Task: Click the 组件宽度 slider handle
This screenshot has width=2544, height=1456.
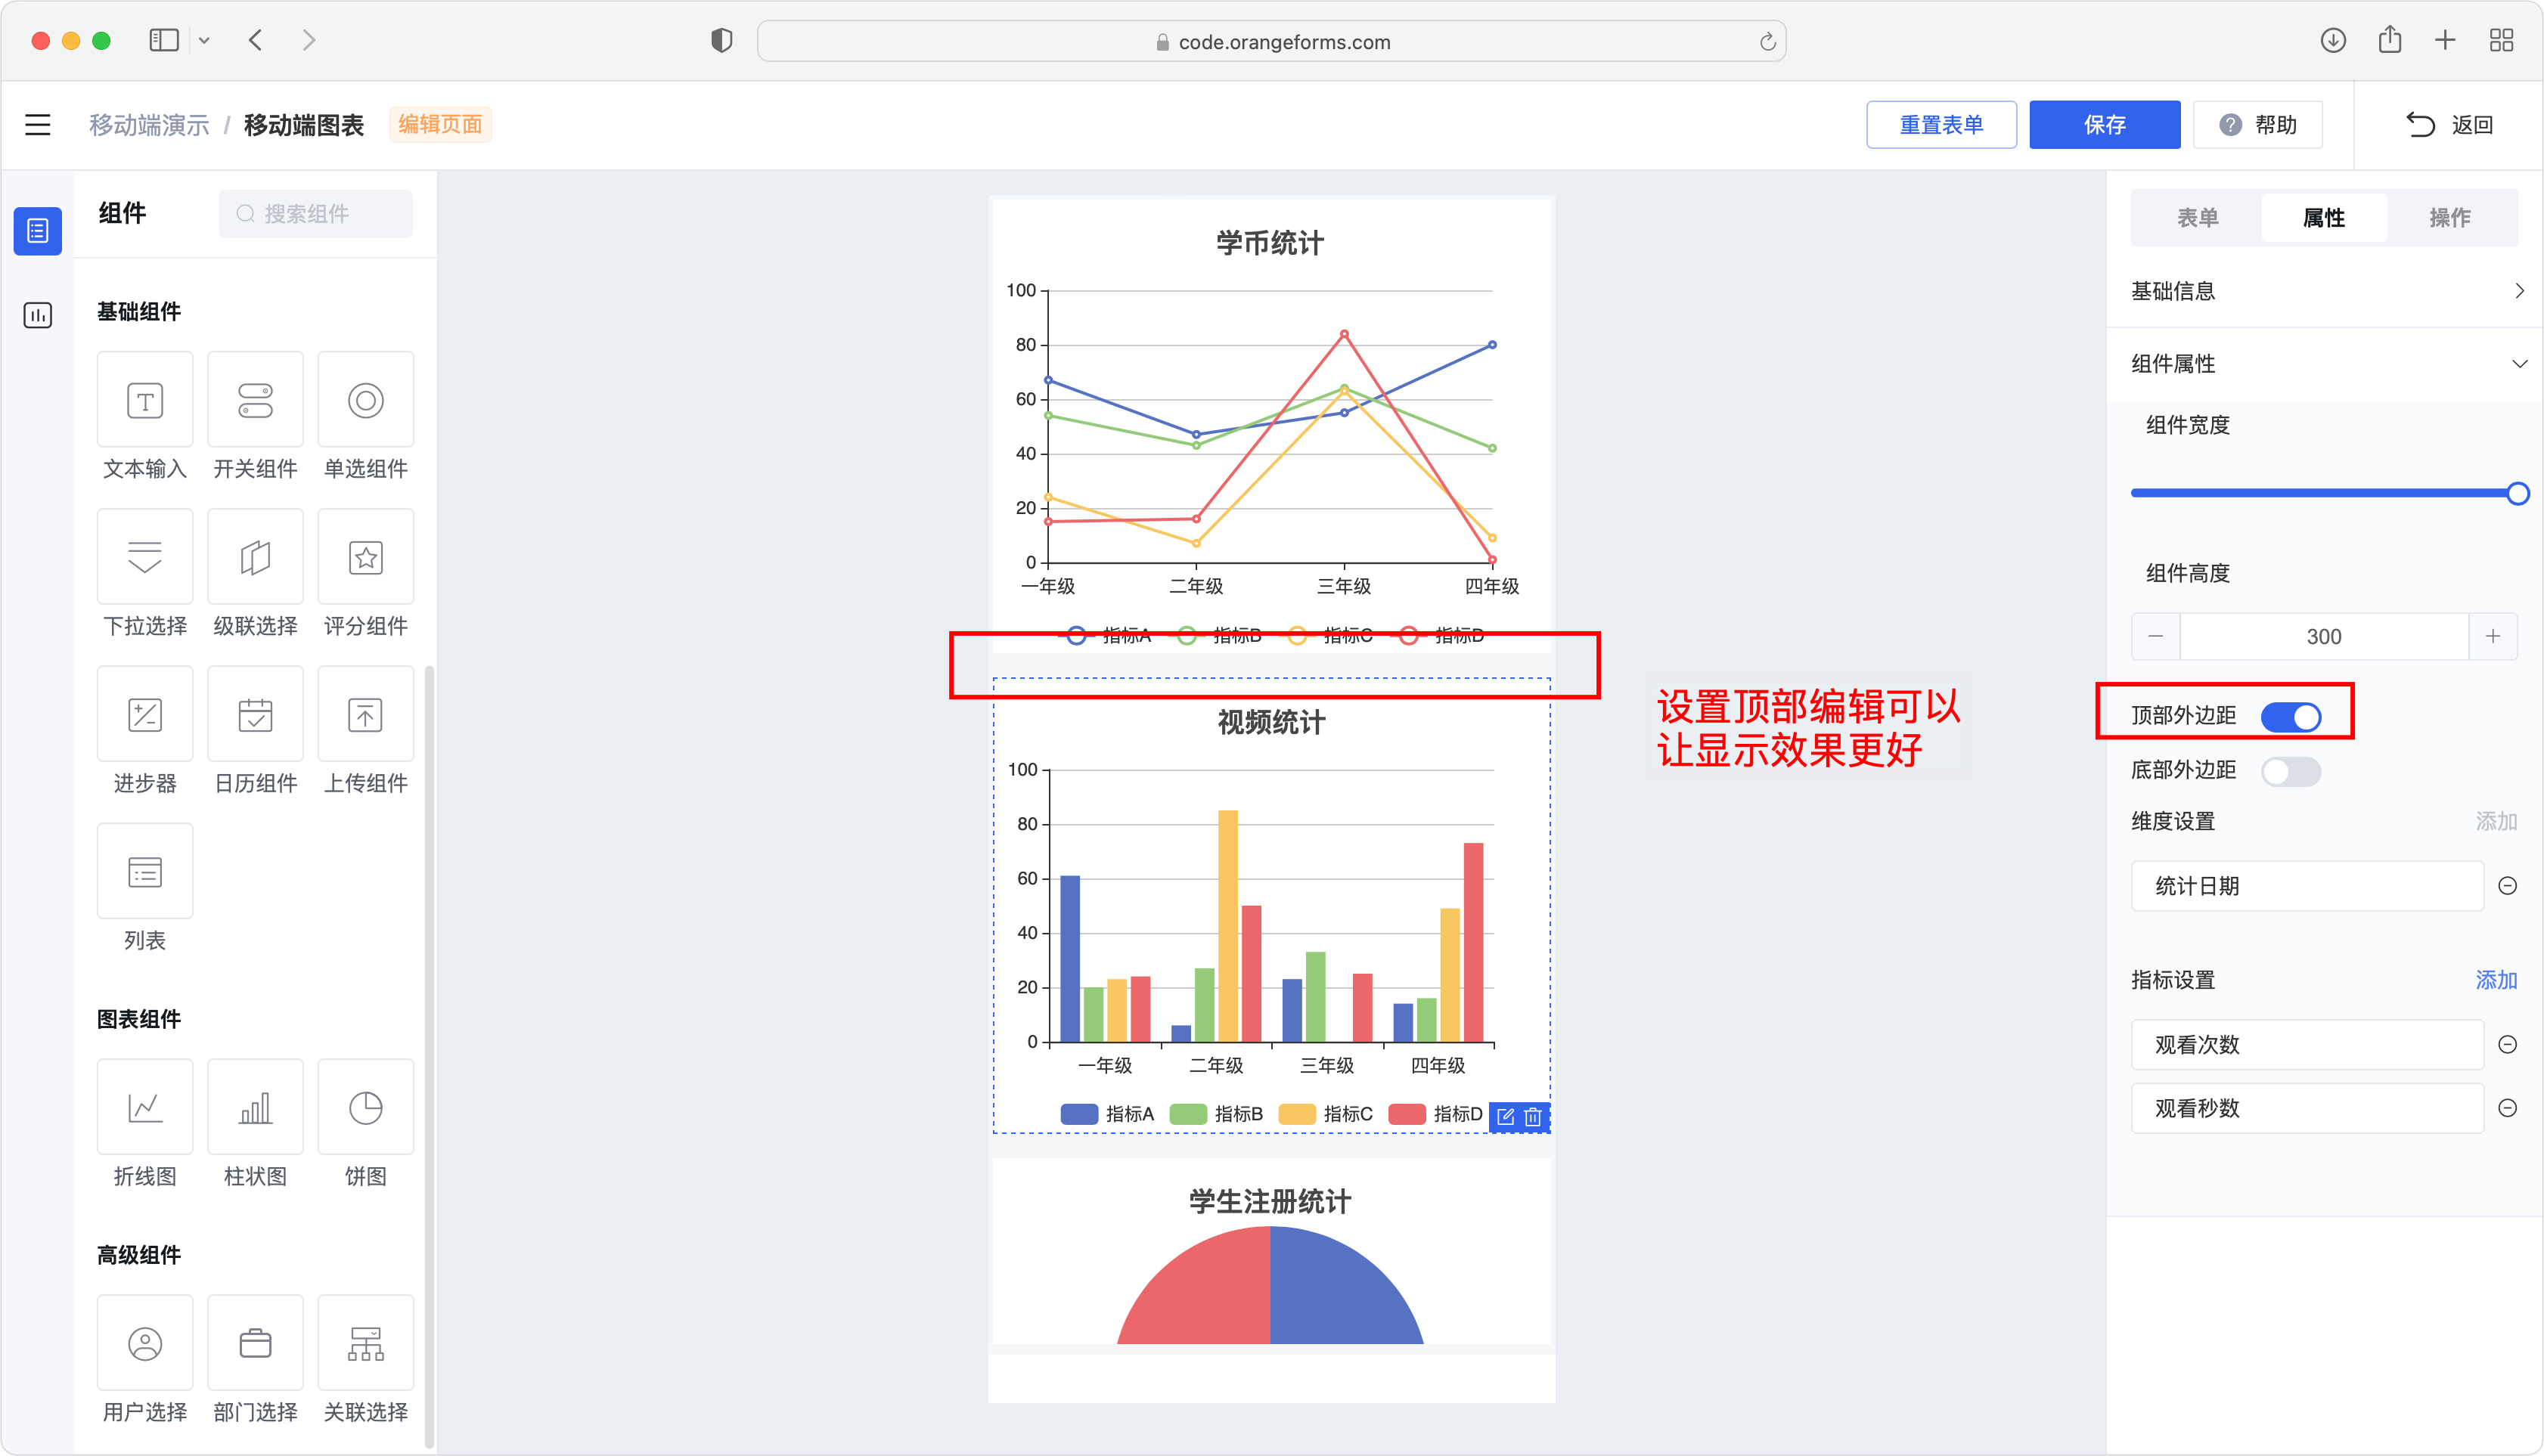Action: [2517, 493]
